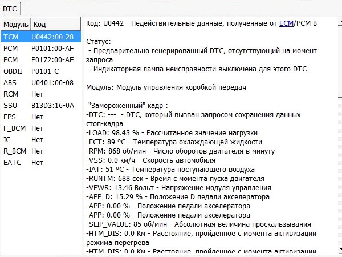
Task: Click the '-VSS: 0.0 км/ч' line
Action: click(x=150, y=160)
